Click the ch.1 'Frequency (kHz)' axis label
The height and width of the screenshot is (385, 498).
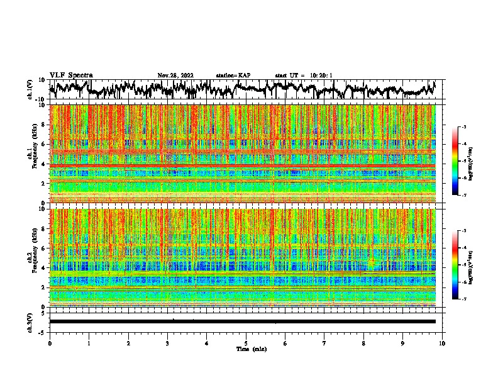(35, 146)
